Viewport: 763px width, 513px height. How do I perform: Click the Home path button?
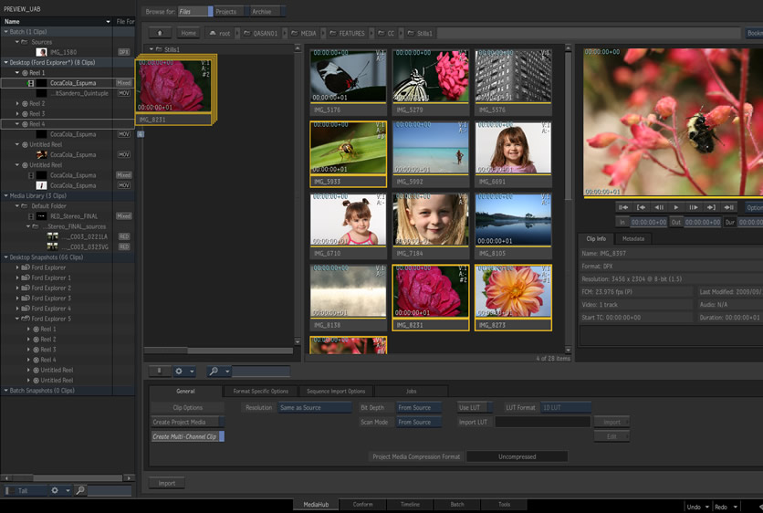point(188,33)
